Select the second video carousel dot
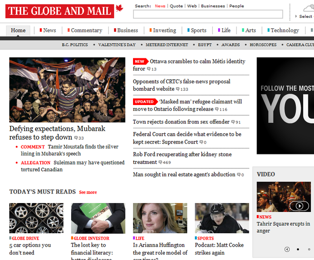The image size is (314, 260). (x=309, y=250)
